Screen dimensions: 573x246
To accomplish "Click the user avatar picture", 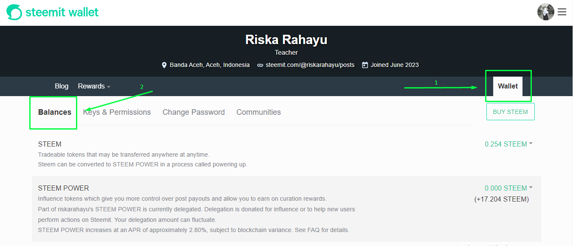I will (x=546, y=12).
